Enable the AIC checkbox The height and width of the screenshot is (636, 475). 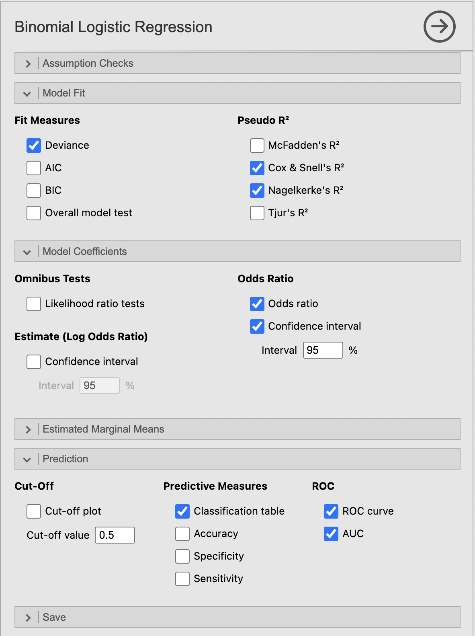(x=34, y=168)
